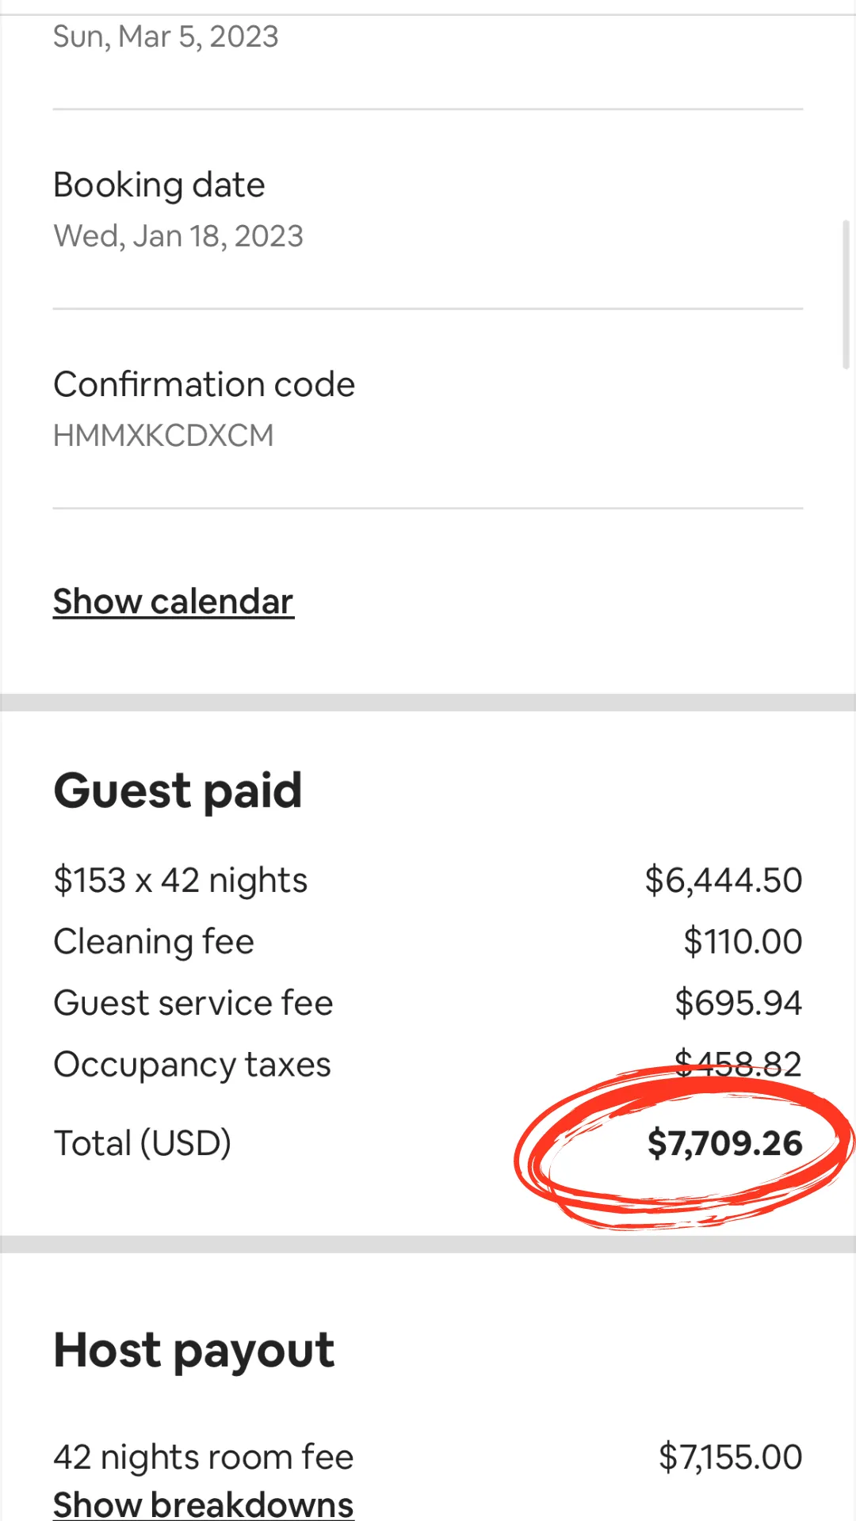
Task: Click the date Wed, Jan 18, 2023
Action: pos(178,236)
